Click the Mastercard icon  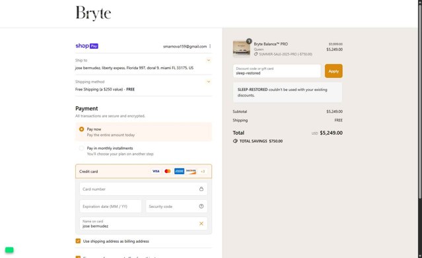[167, 172]
